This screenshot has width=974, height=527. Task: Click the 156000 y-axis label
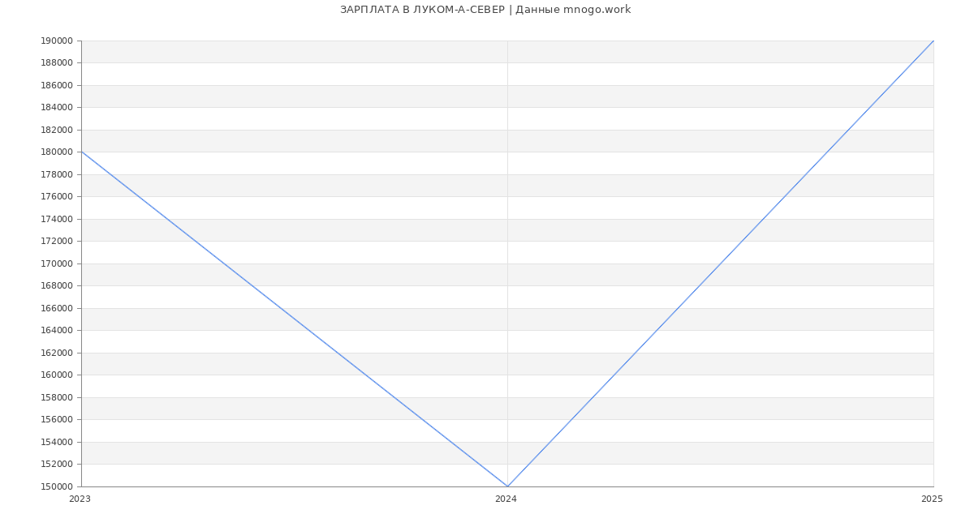[x=57, y=420]
